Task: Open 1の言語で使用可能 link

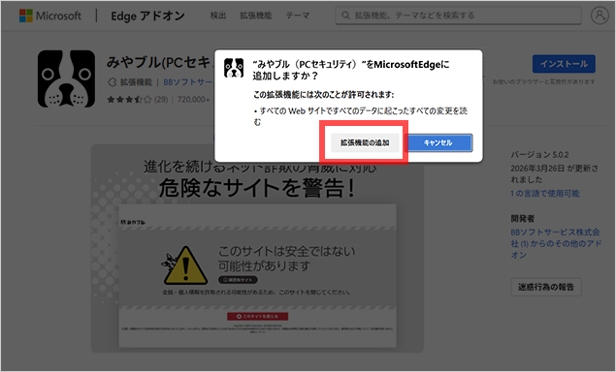Action: click(x=545, y=194)
